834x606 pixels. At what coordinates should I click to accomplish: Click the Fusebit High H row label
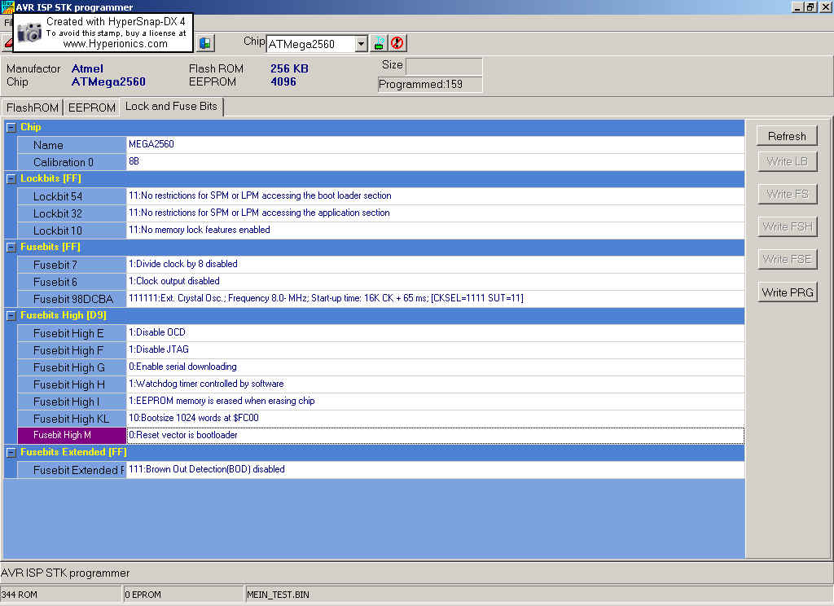[72, 384]
